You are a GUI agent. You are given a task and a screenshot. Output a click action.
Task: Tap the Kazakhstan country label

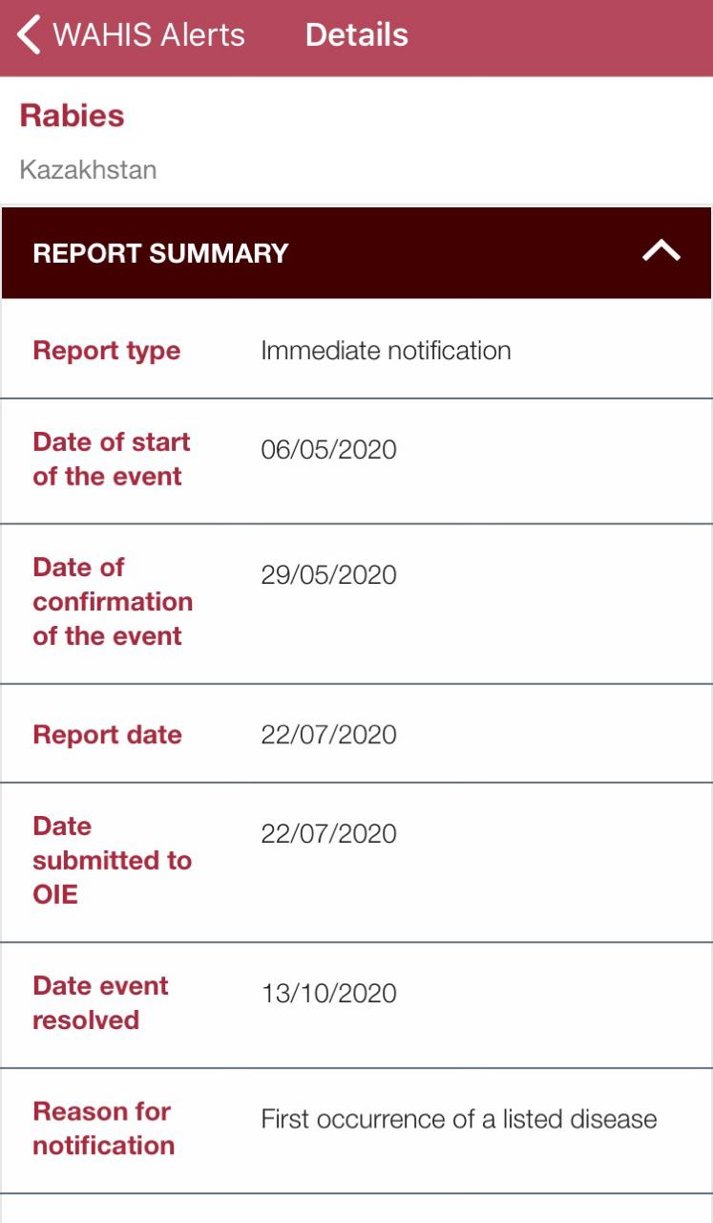(88, 170)
